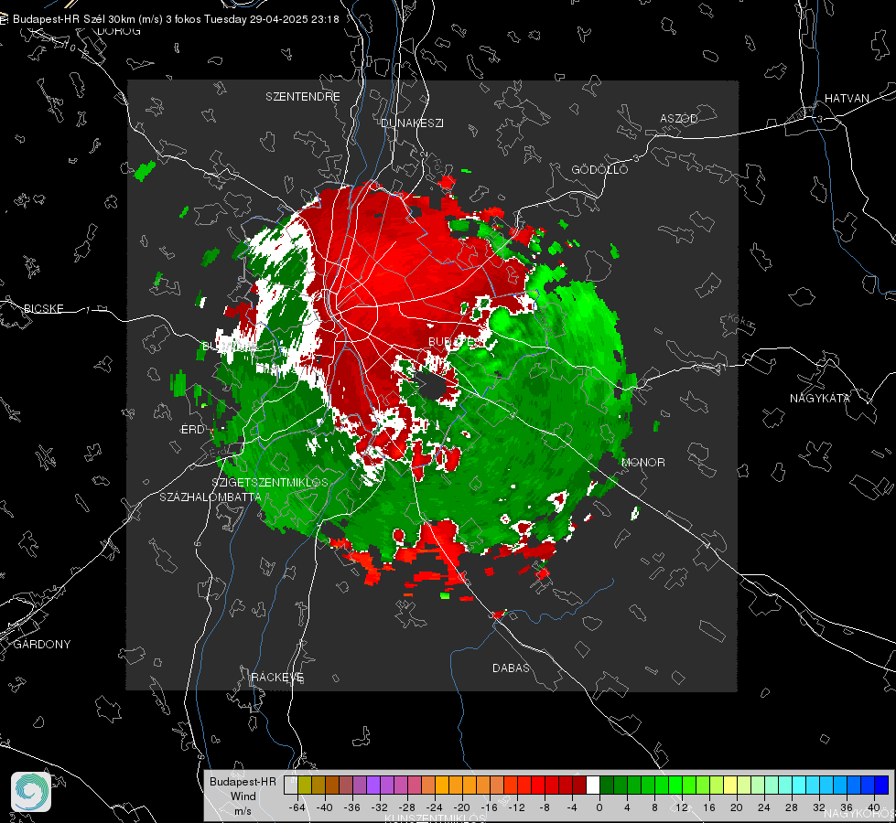Click the ASZOD city label
Screen dimensions: 896x823
(x=679, y=119)
